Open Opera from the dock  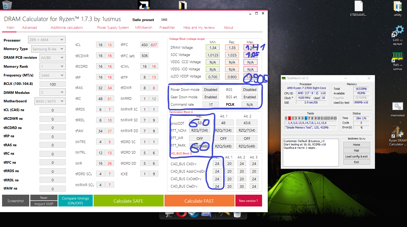coord(181,214)
